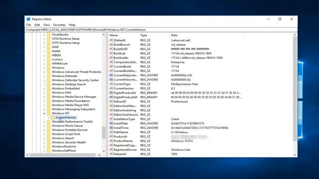
Task: Click the 'Windows 10 Pro' data value
Action: coord(182,141)
